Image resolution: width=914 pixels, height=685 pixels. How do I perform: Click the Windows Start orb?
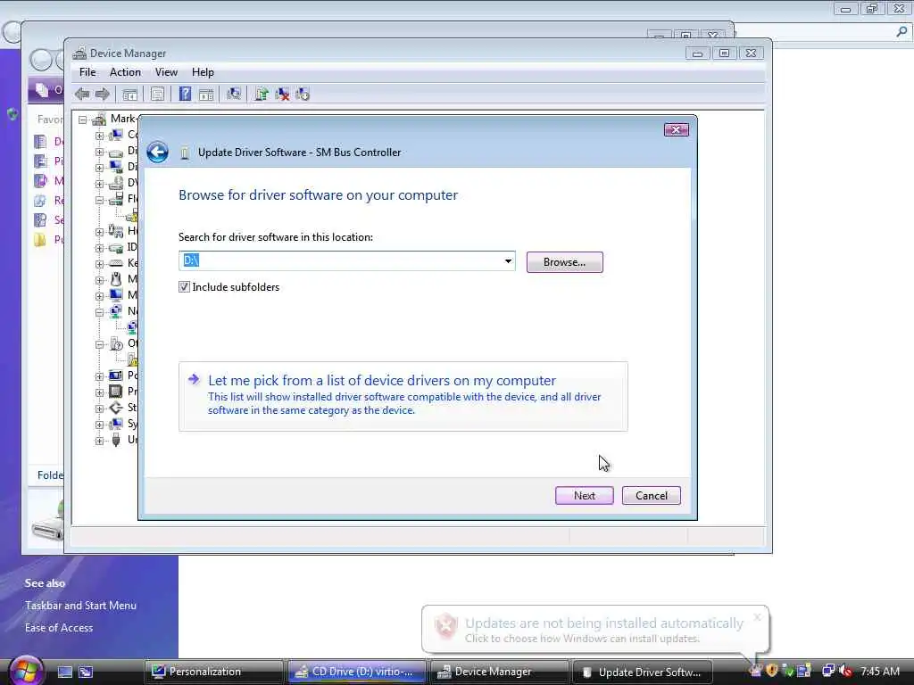(x=26, y=671)
